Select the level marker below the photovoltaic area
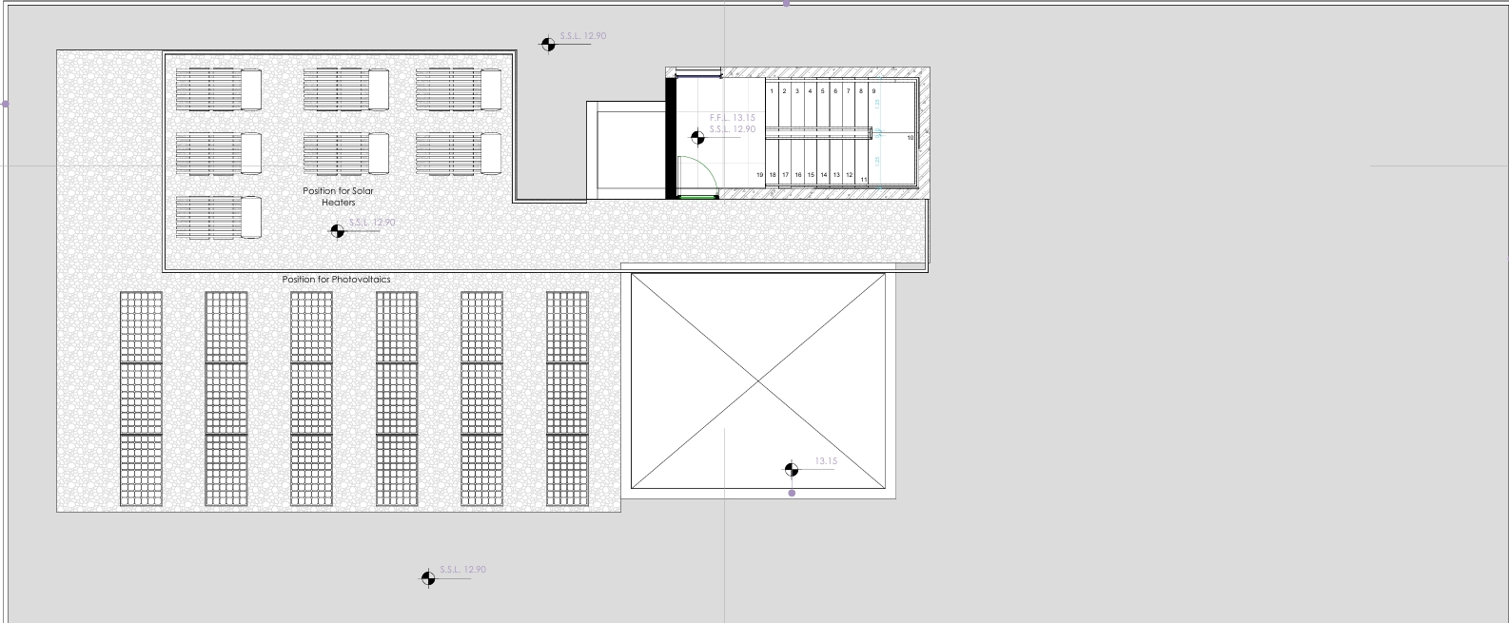Screen dimensions: 1509x623 point(428,577)
